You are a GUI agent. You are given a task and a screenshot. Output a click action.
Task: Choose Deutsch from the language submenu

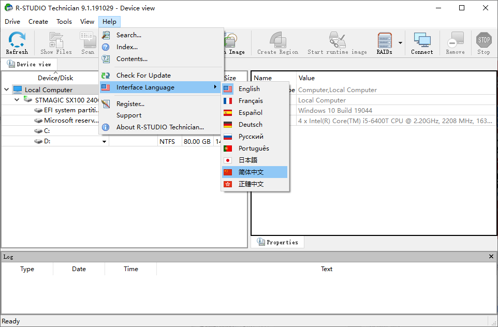[250, 125]
